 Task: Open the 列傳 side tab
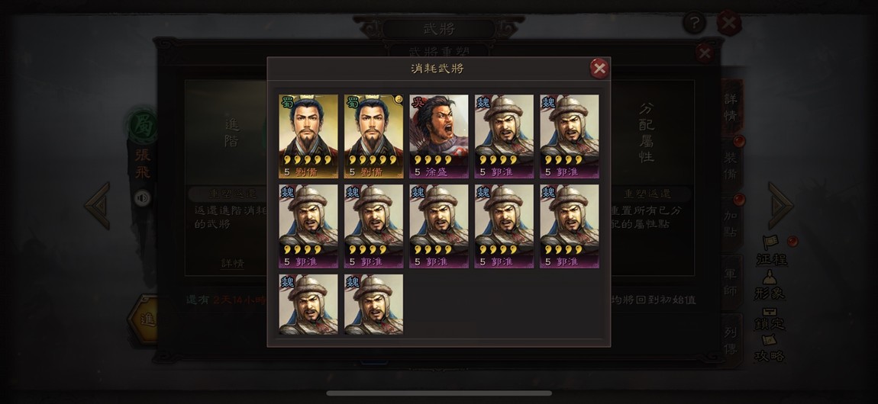click(731, 341)
